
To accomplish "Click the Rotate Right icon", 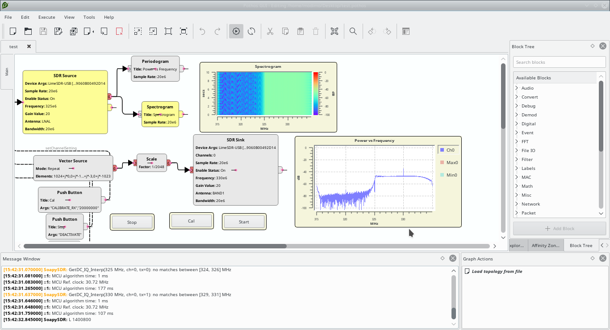I will 387,31.
